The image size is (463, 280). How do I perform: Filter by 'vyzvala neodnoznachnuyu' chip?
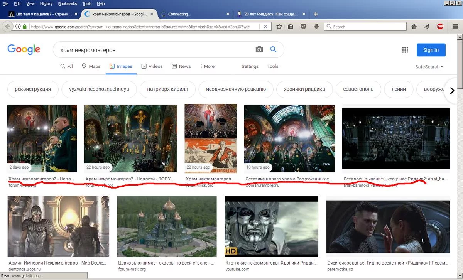(99, 89)
